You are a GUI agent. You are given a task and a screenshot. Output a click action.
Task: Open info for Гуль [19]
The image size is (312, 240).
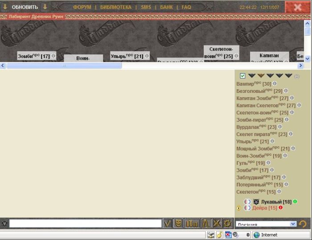[268, 162]
